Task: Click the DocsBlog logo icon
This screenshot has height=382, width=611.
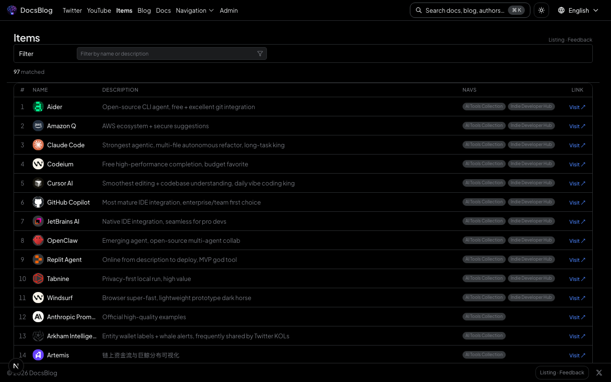Action: 12,10
